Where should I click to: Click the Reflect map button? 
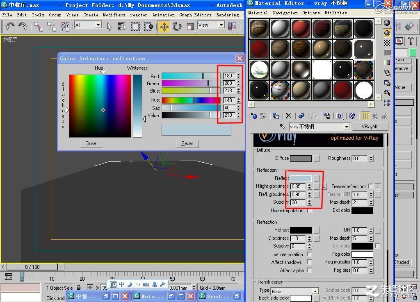pyautogui.click(x=317, y=178)
